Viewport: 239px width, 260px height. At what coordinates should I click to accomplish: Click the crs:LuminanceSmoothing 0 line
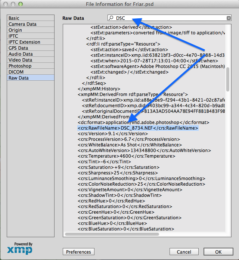click(142, 179)
